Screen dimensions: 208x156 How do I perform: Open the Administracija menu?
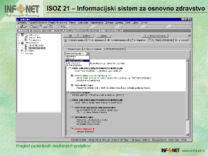point(97,23)
